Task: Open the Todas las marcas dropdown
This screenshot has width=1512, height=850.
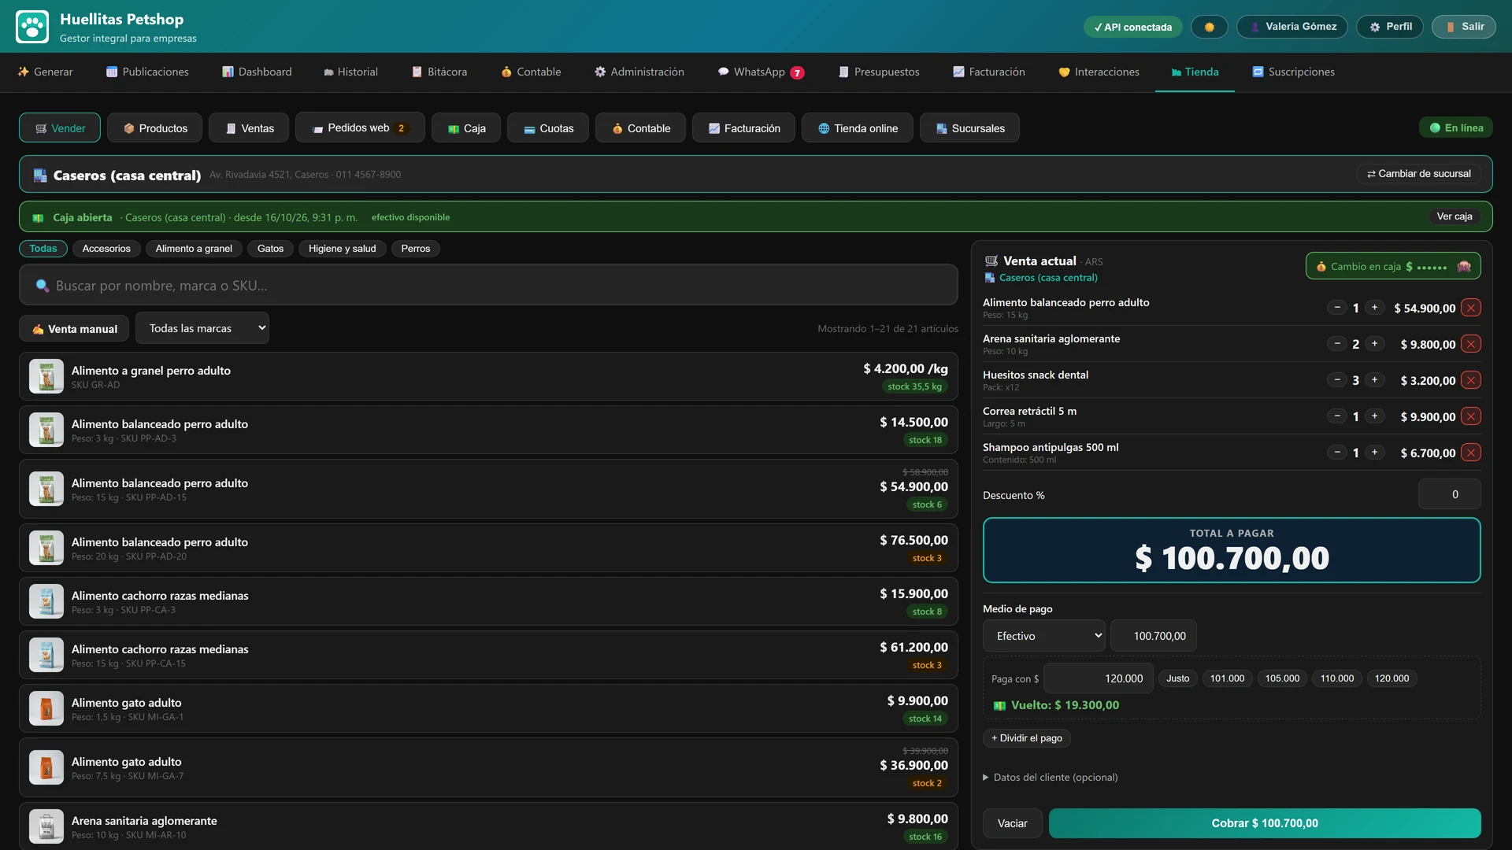Action: (x=202, y=328)
